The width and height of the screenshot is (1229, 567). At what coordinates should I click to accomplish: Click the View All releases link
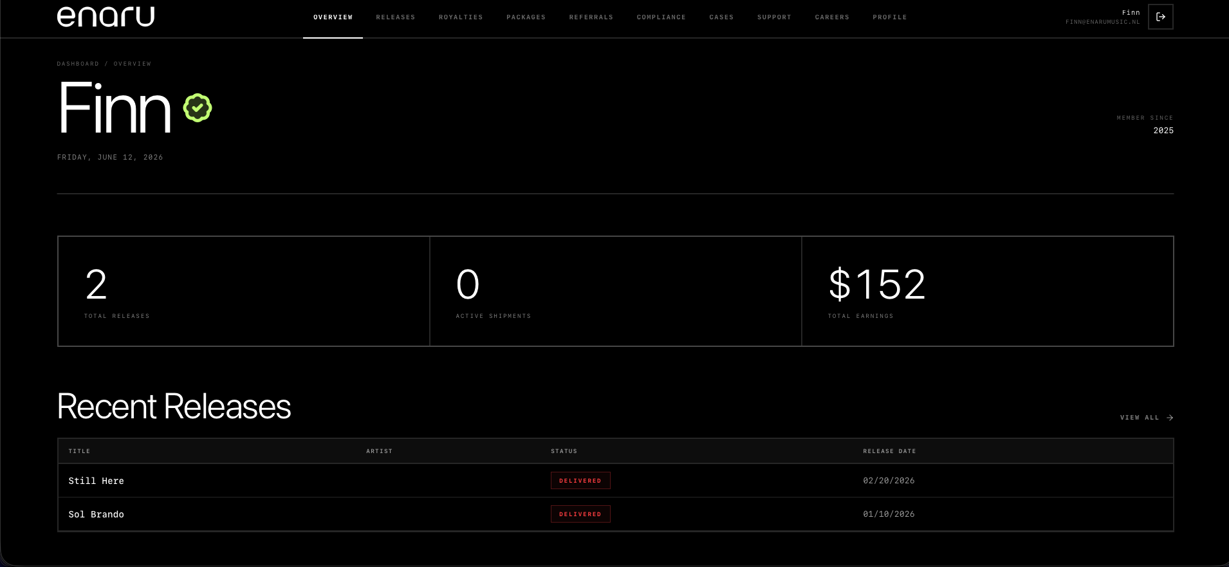(1147, 418)
